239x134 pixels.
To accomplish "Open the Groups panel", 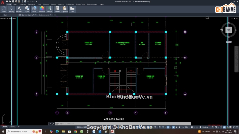I will coord(49,9).
